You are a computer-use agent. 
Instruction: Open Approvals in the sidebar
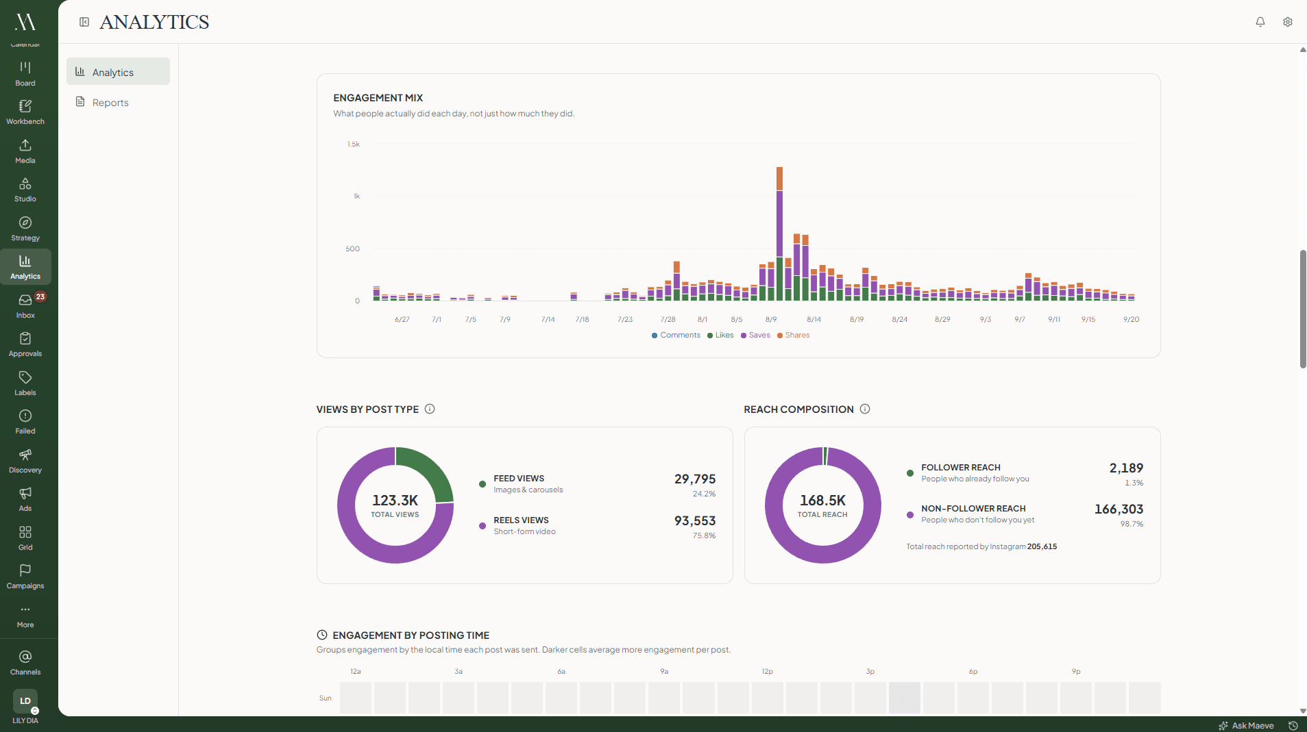click(25, 344)
